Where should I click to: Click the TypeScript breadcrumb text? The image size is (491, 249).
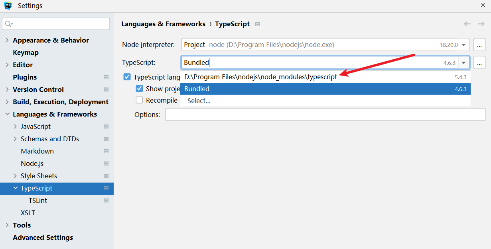[232, 24]
